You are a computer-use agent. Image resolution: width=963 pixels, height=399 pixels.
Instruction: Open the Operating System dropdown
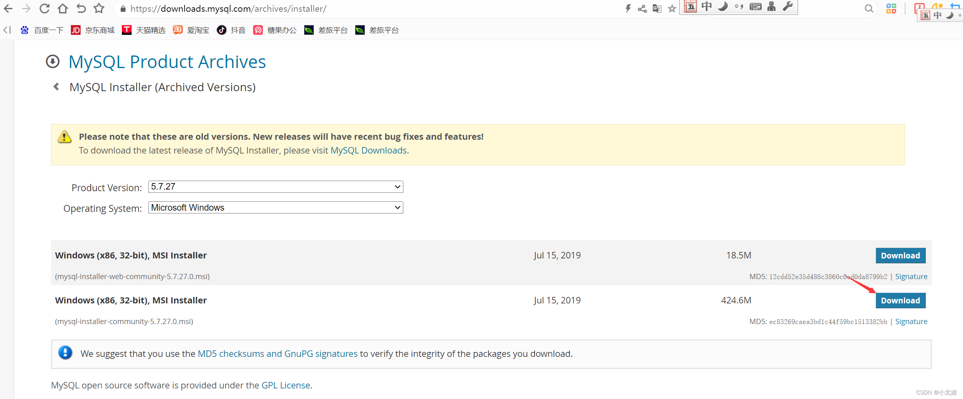click(x=276, y=207)
